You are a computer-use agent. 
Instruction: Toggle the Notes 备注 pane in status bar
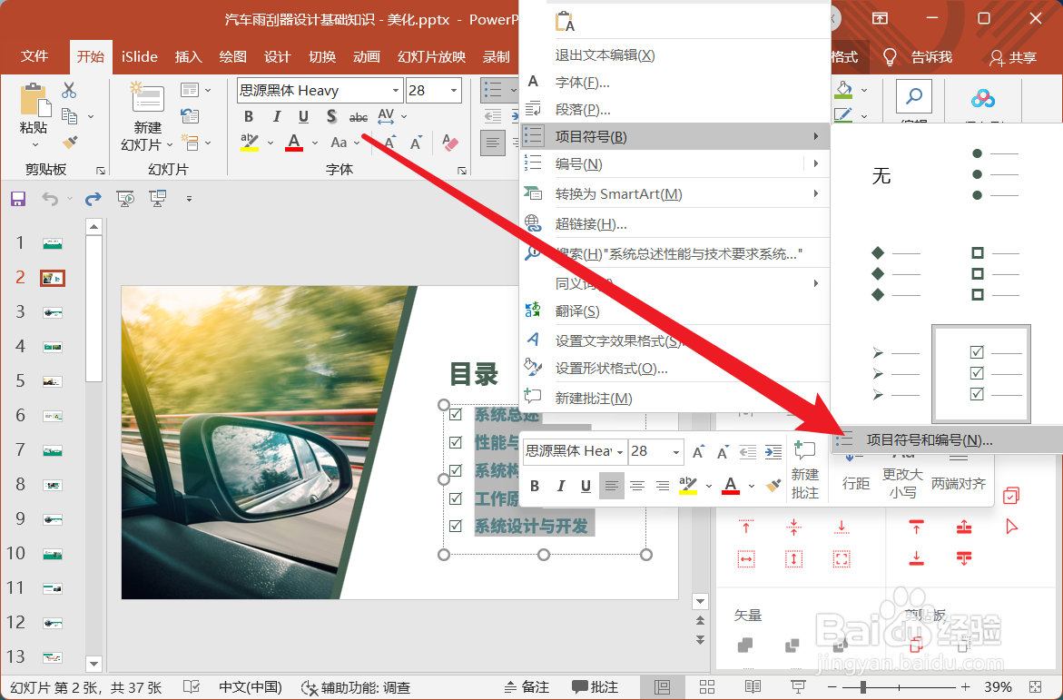tap(527, 687)
